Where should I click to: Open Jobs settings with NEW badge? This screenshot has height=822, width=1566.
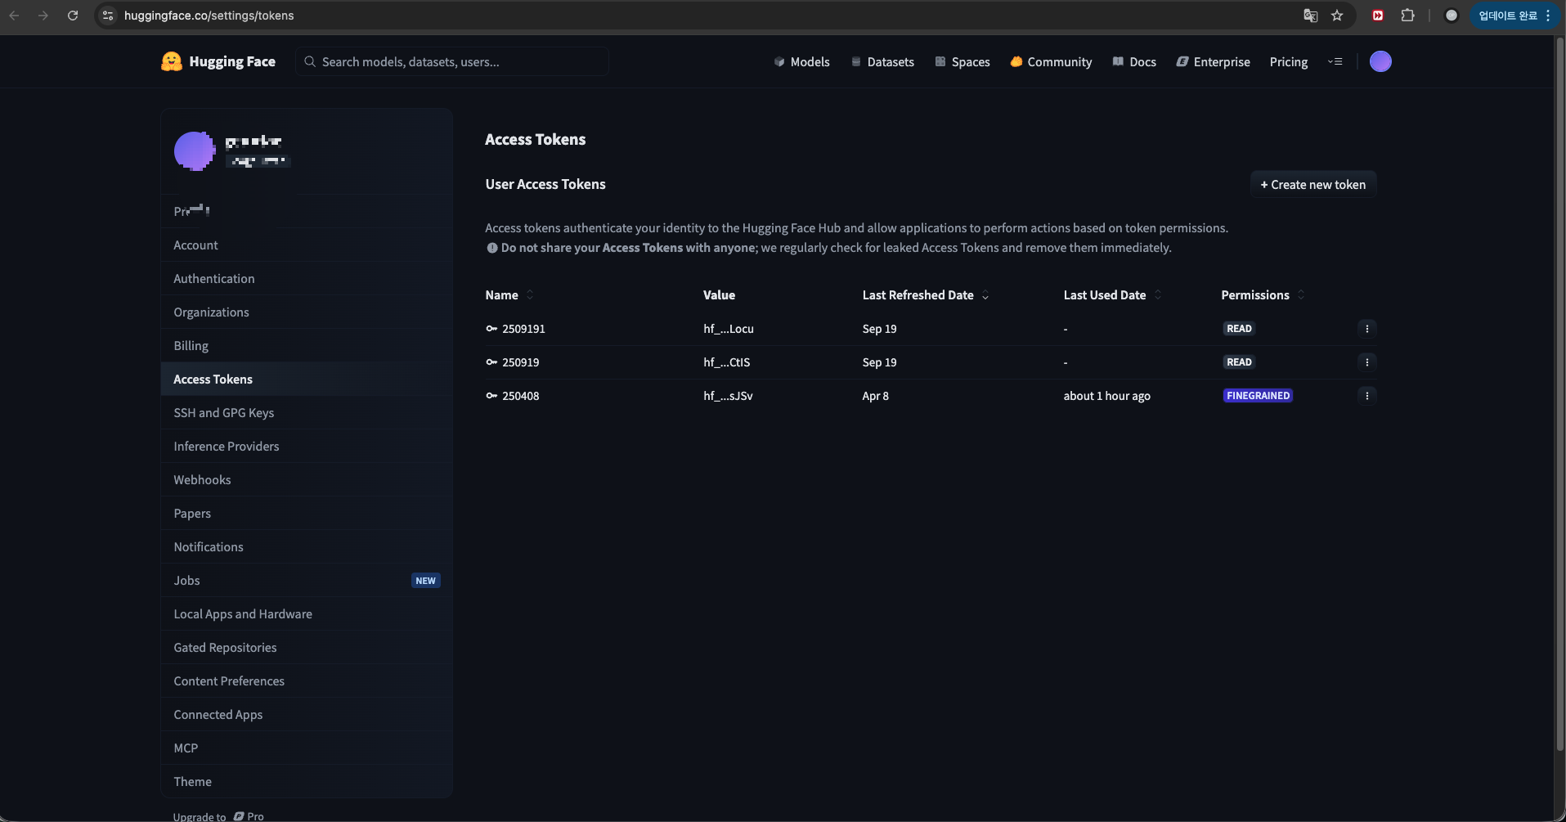[x=307, y=581]
